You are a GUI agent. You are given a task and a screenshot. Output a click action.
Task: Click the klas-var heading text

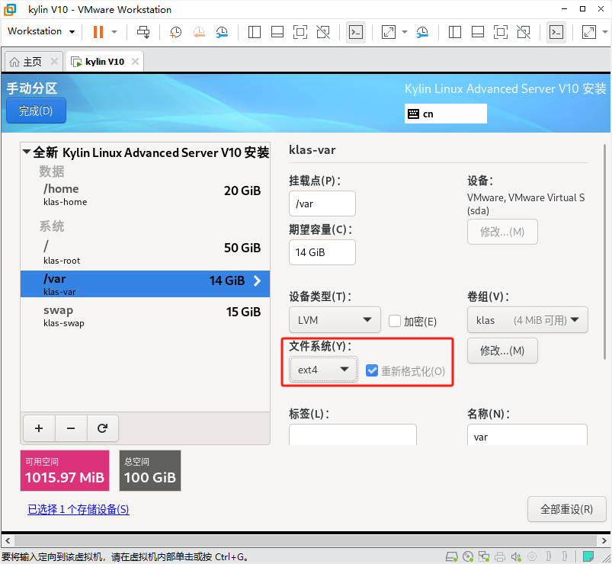312,150
